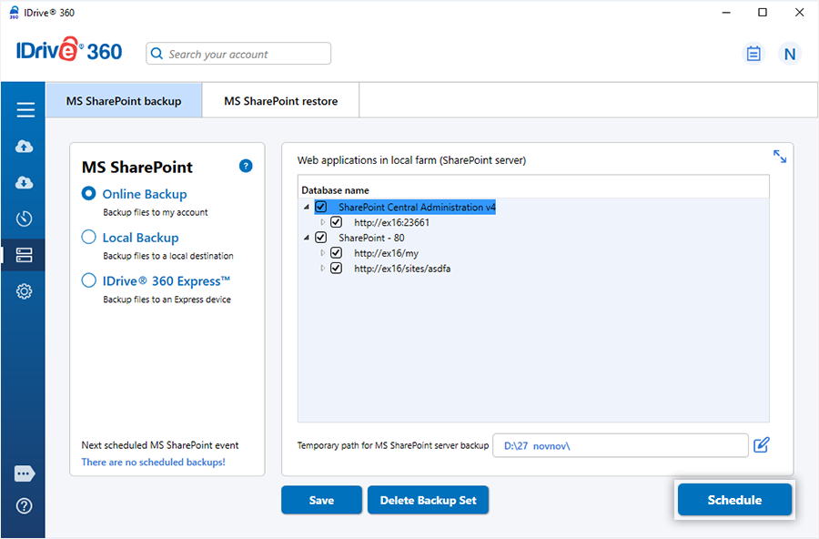The image size is (819, 539).
Task: Expand the http://ex16:23661 tree node
Action: tap(322, 222)
